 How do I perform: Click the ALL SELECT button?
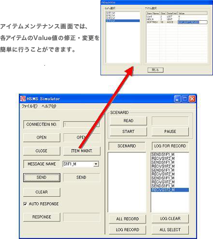click(x=170, y=230)
